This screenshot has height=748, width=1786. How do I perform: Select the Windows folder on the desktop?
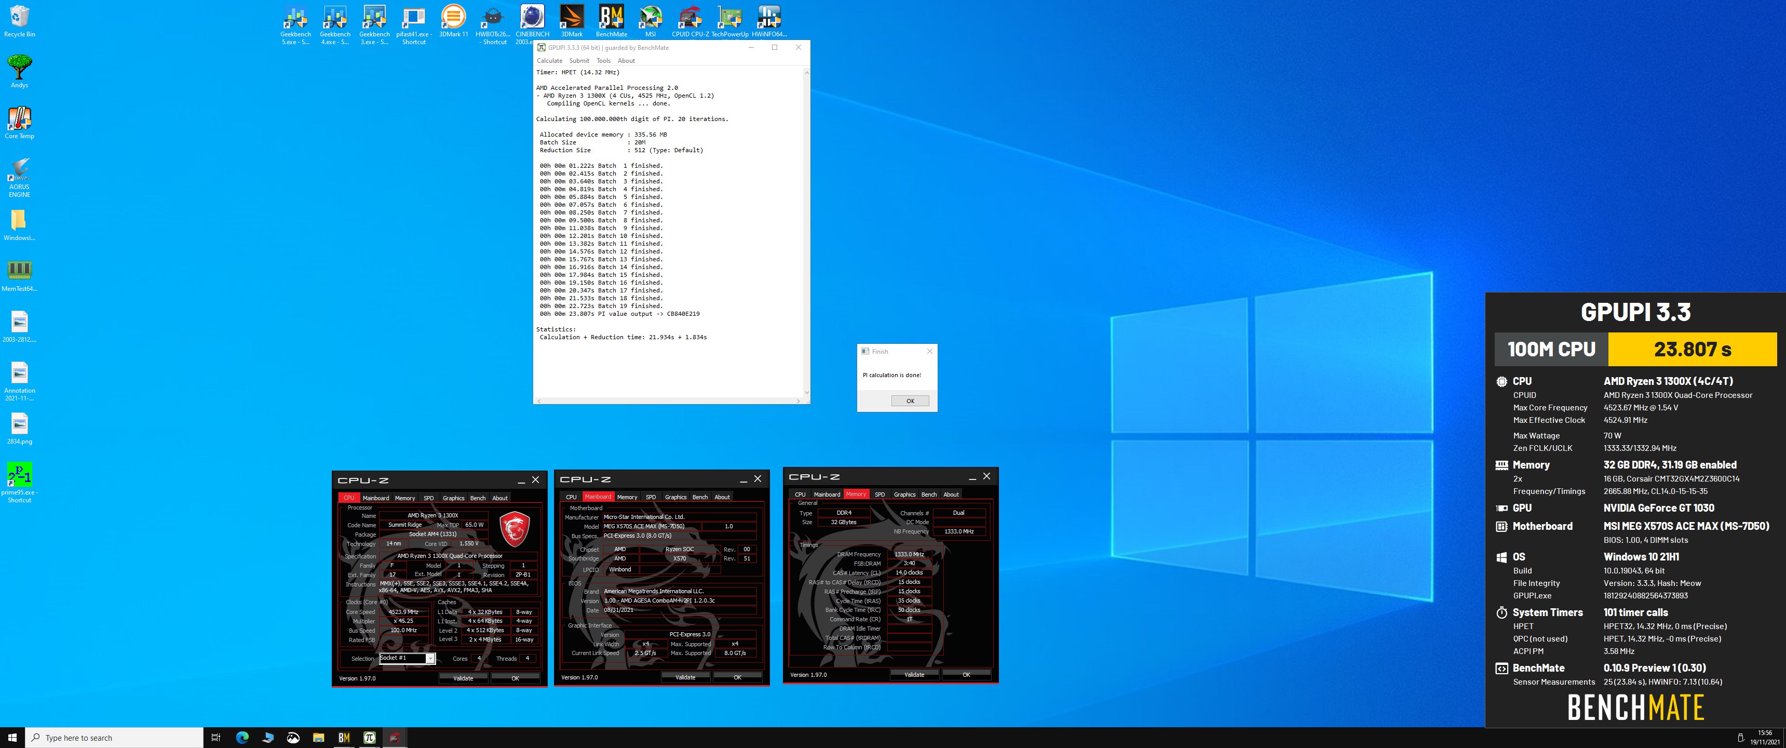point(19,225)
